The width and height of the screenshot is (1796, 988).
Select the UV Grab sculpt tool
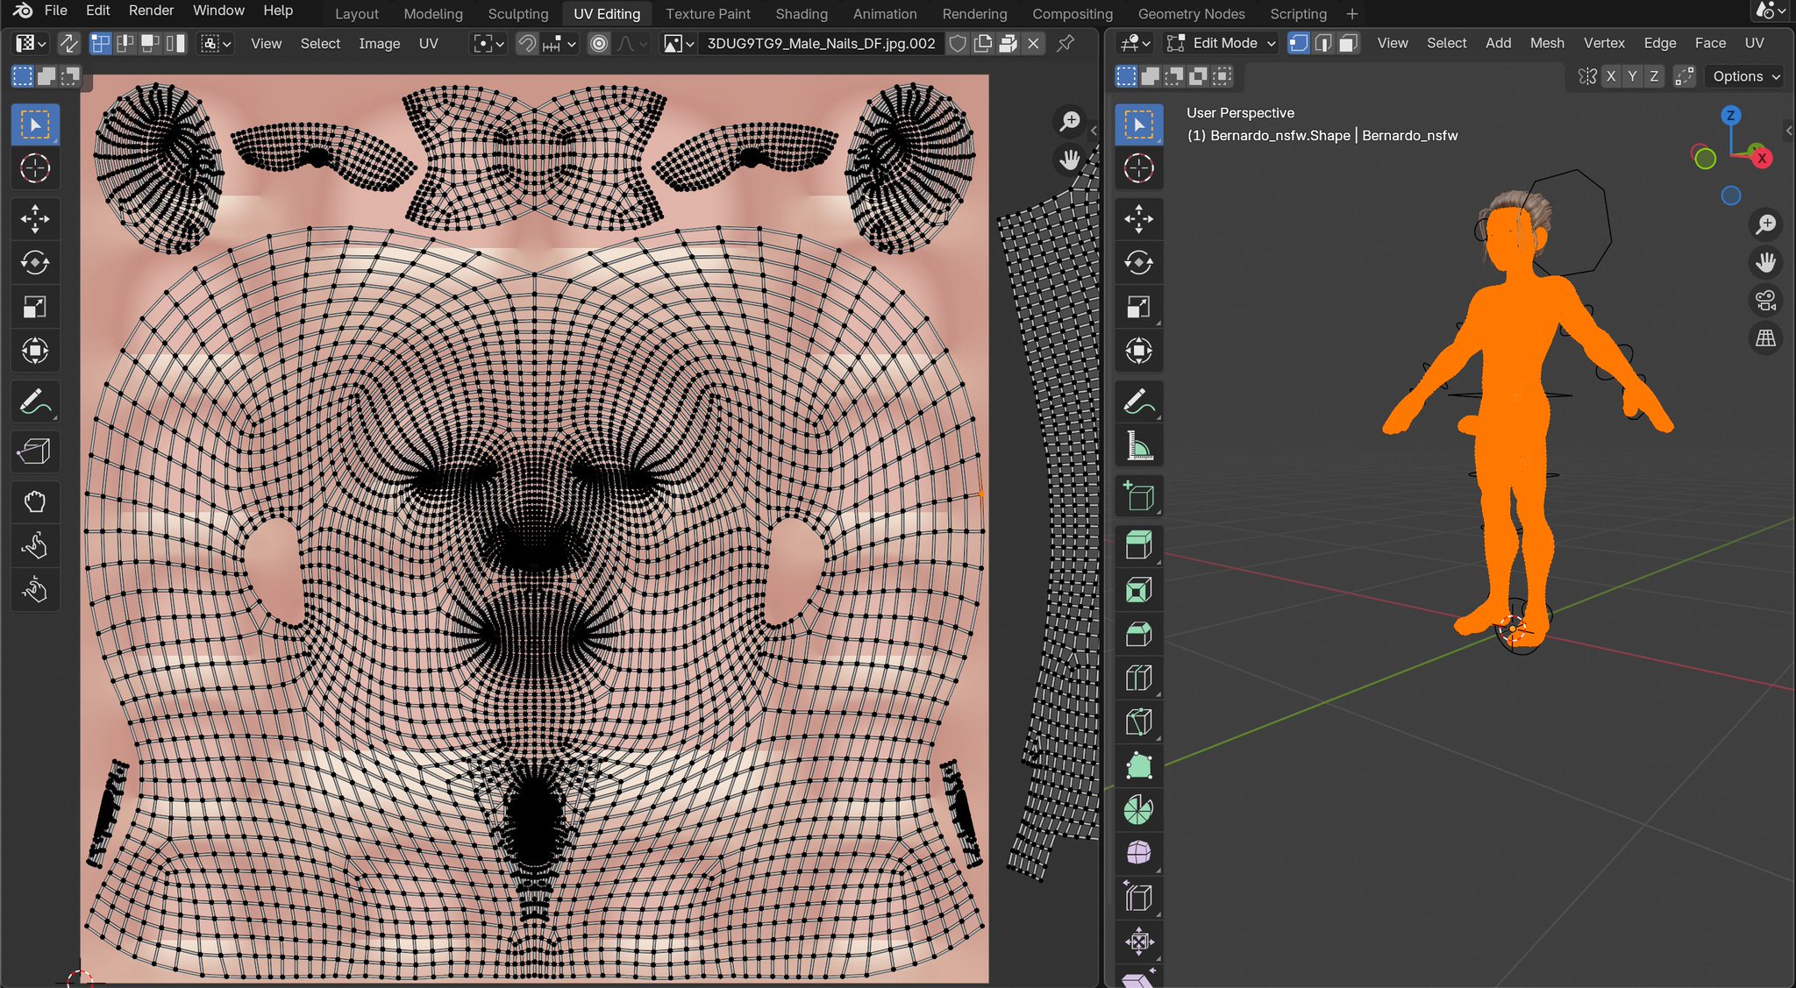(x=35, y=502)
